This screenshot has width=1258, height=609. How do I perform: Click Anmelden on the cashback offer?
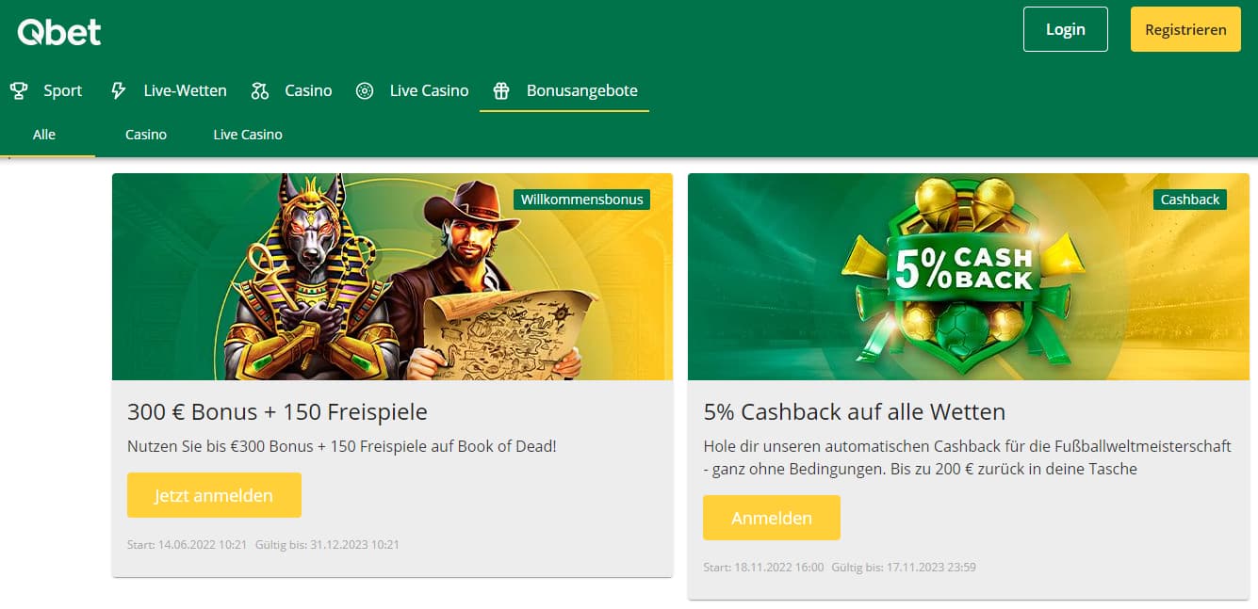click(772, 518)
